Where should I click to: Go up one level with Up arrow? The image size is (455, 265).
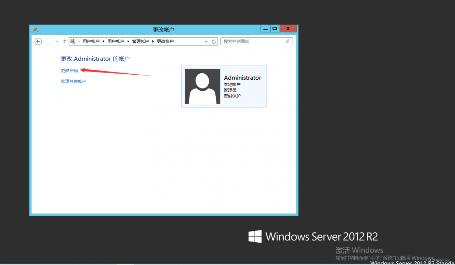65,42
